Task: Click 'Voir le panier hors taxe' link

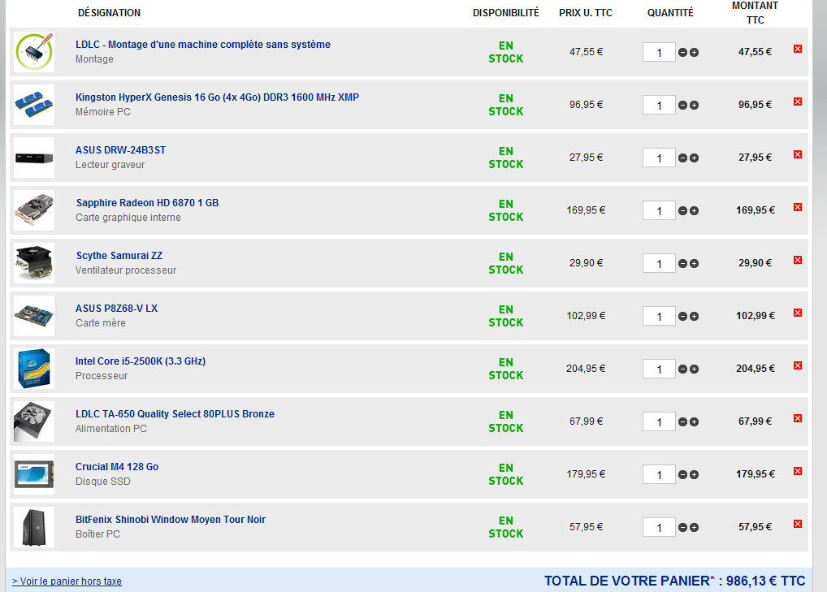Action: pyautogui.click(x=67, y=581)
